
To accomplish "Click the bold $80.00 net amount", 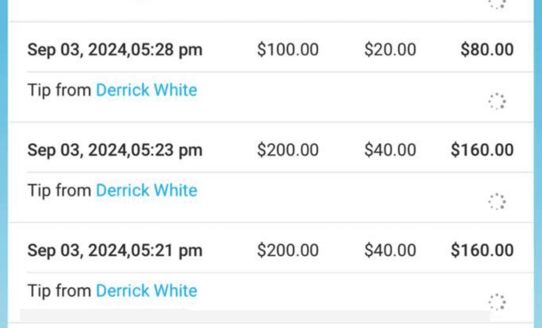I will pyautogui.click(x=487, y=49).
